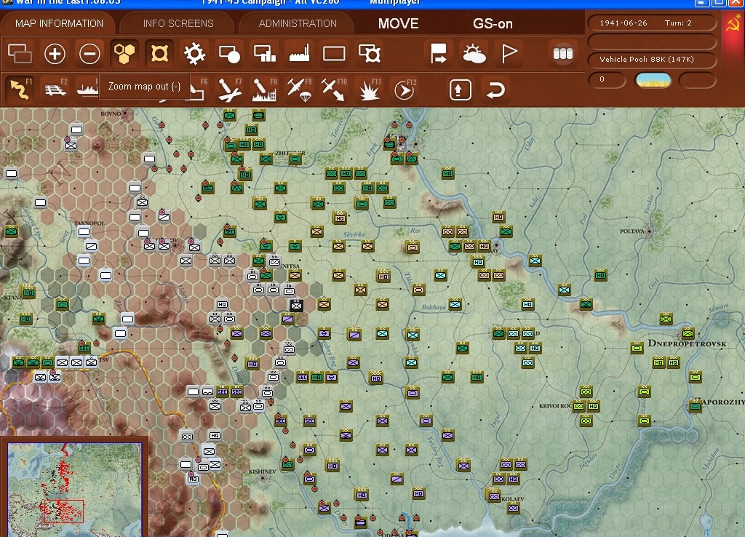Image resolution: width=745 pixels, height=537 pixels.
Task: Click the Poltava city hex
Action: click(x=649, y=231)
